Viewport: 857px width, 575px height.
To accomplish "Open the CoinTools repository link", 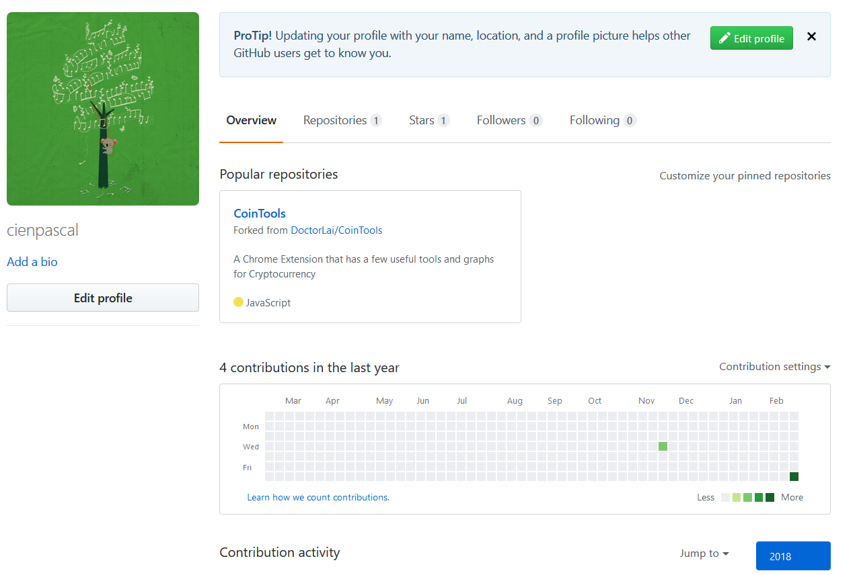I will coord(260,214).
